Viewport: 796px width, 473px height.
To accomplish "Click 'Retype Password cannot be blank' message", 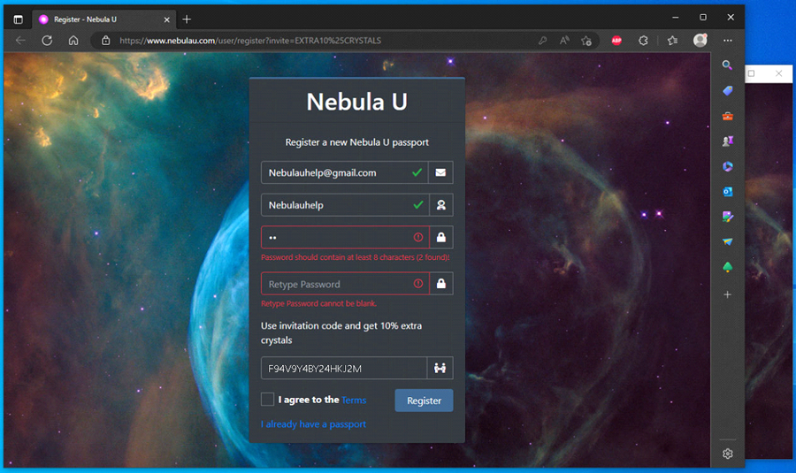I will click(x=318, y=303).
